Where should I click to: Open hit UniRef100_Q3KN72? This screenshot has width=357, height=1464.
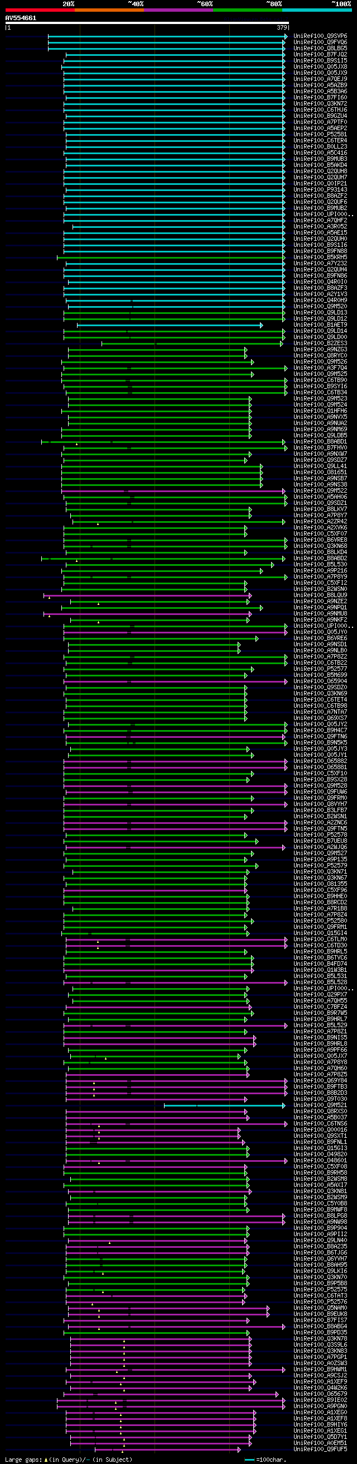[x=320, y=104]
